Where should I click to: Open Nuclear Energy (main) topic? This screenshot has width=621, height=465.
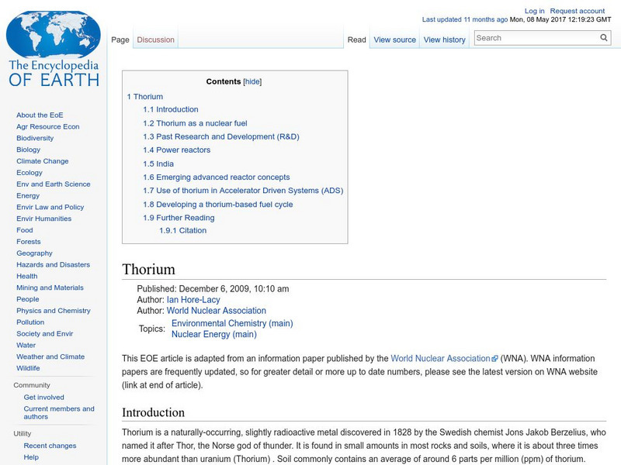[214, 334]
